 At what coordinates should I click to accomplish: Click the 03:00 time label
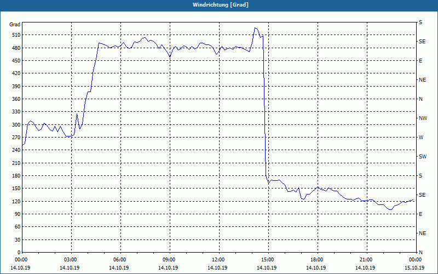coord(71,260)
